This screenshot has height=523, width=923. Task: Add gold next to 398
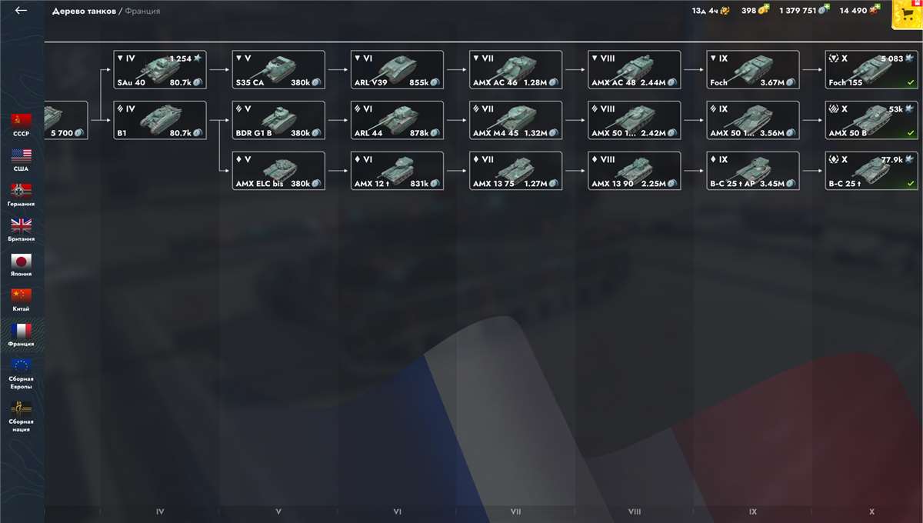(x=764, y=10)
